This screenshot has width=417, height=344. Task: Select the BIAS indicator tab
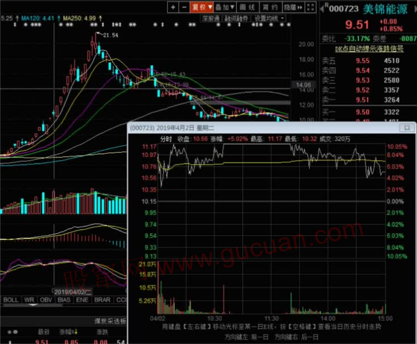(64, 300)
